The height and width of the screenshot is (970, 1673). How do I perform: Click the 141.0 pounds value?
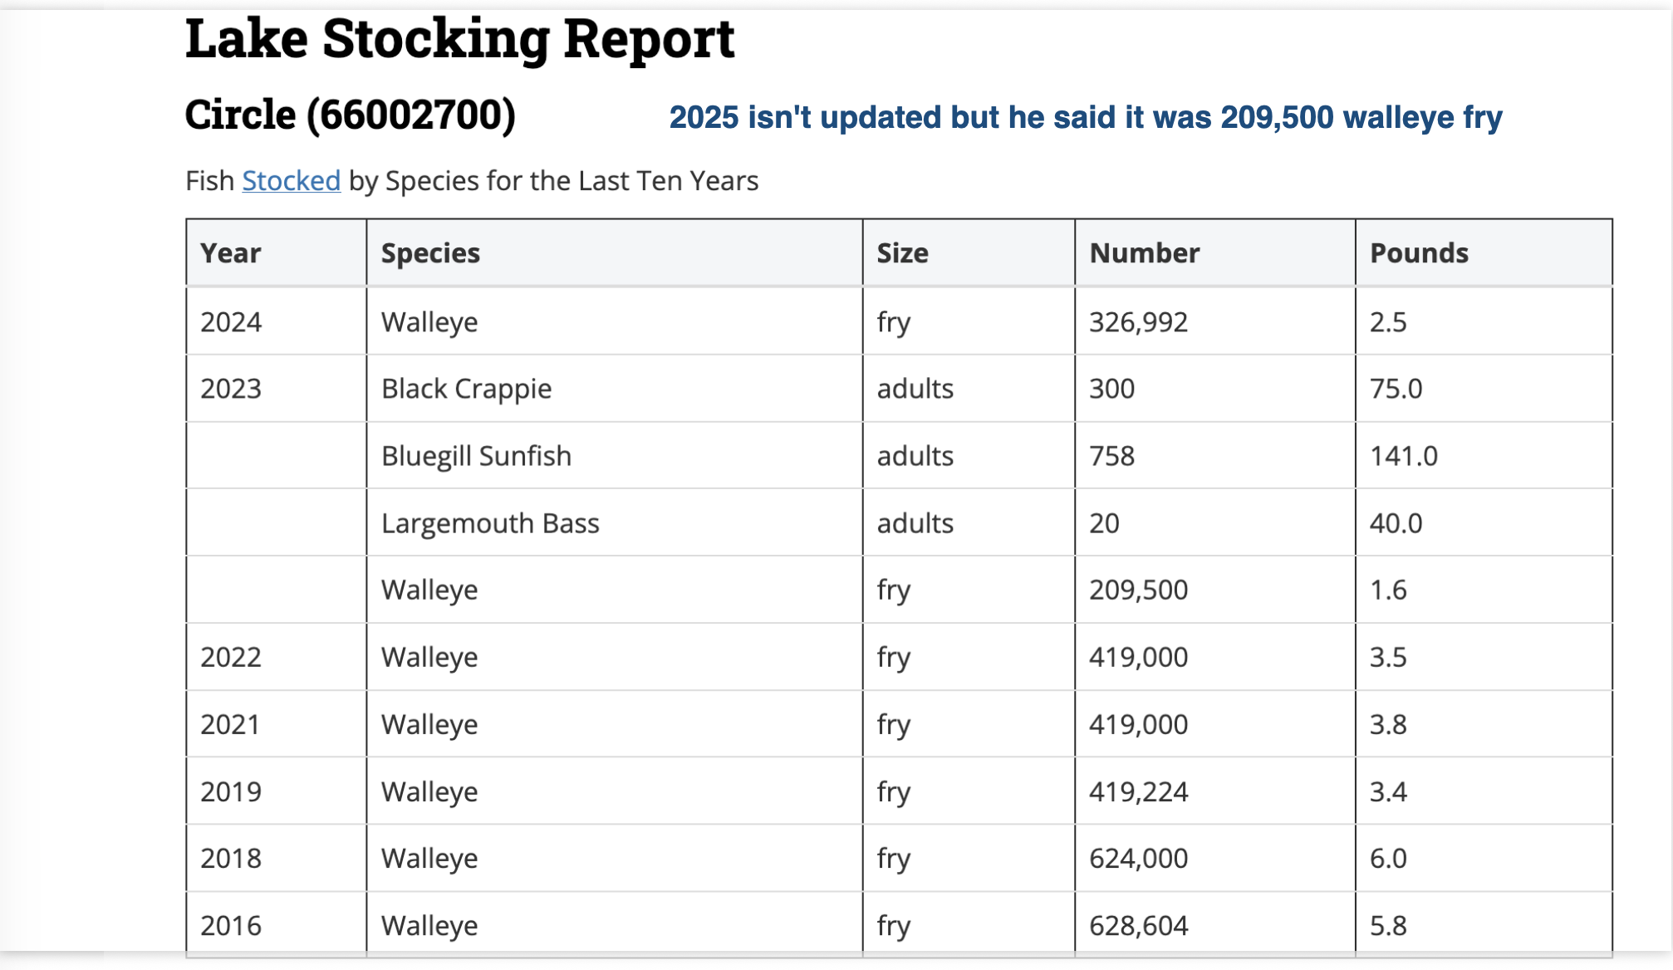(x=1403, y=456)
